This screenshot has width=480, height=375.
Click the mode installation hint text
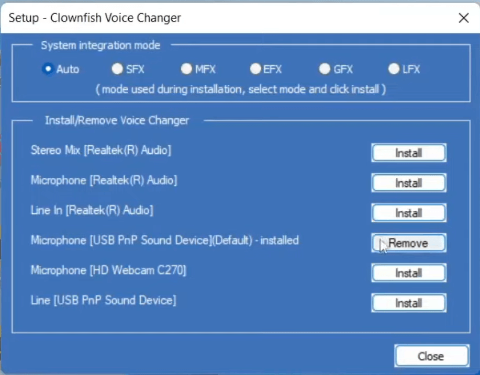click(240, 89)
